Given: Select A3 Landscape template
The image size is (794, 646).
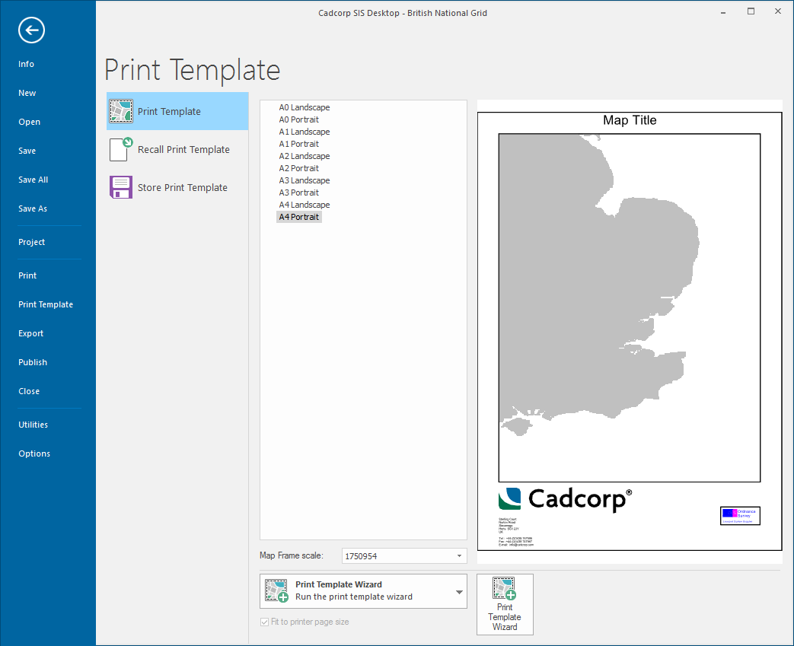Looking at the screenshot, I should click(x=305, y=180).
